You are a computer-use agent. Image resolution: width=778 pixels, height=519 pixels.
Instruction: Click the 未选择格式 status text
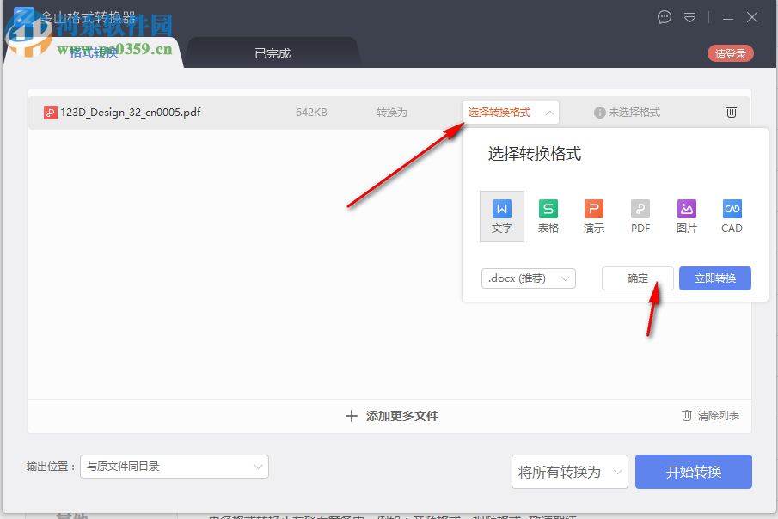tap(634, 113)
